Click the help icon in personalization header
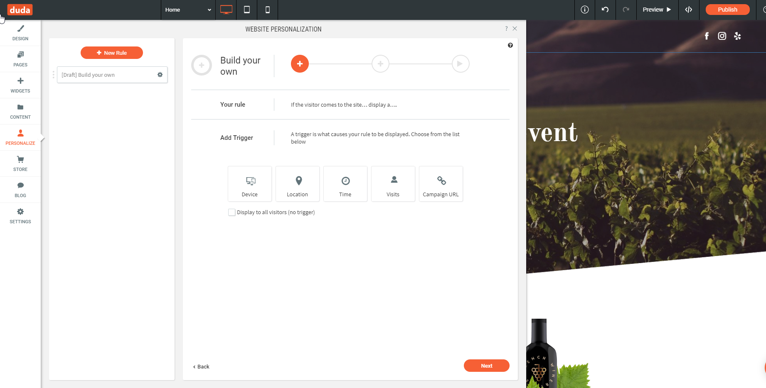766x388 pixels. [x=506, y=29]
